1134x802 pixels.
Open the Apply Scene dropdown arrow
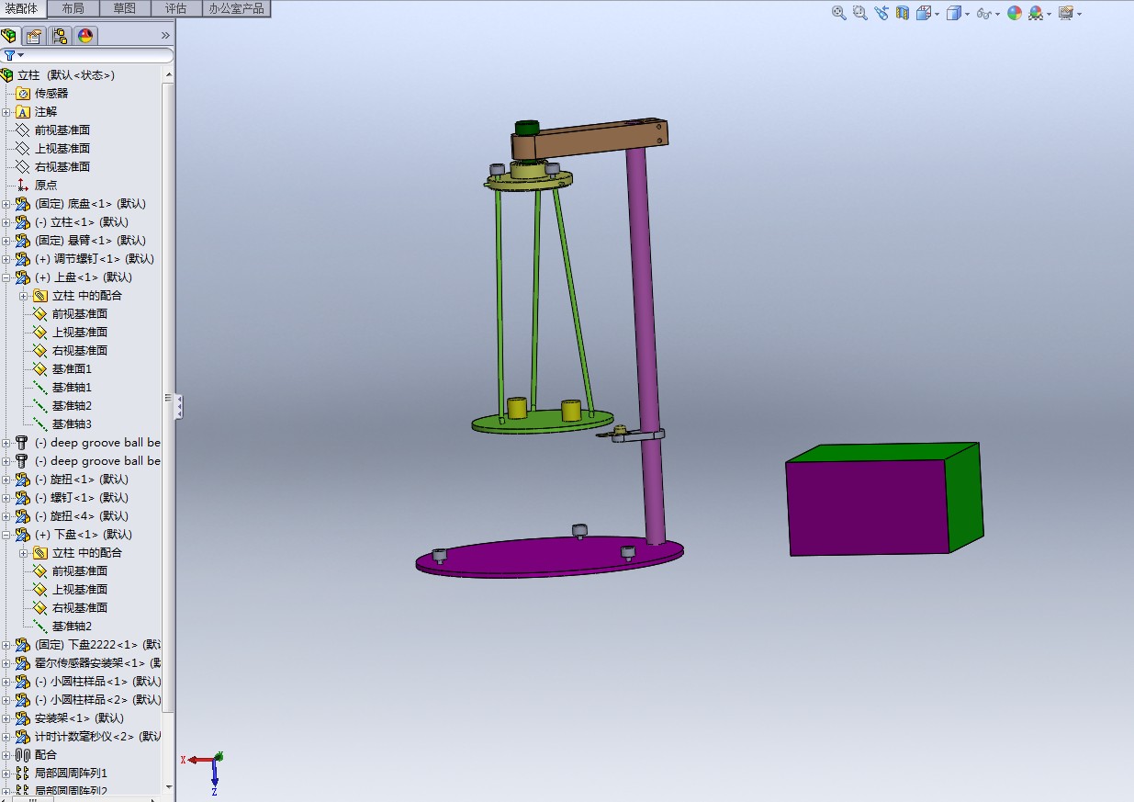tap(1050, 14)
